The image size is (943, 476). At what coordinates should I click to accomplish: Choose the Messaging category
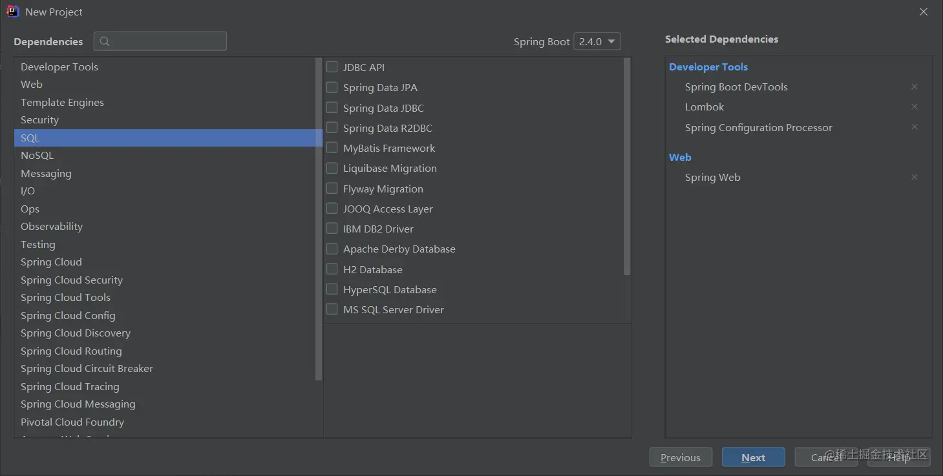click(x=46, y=174)
